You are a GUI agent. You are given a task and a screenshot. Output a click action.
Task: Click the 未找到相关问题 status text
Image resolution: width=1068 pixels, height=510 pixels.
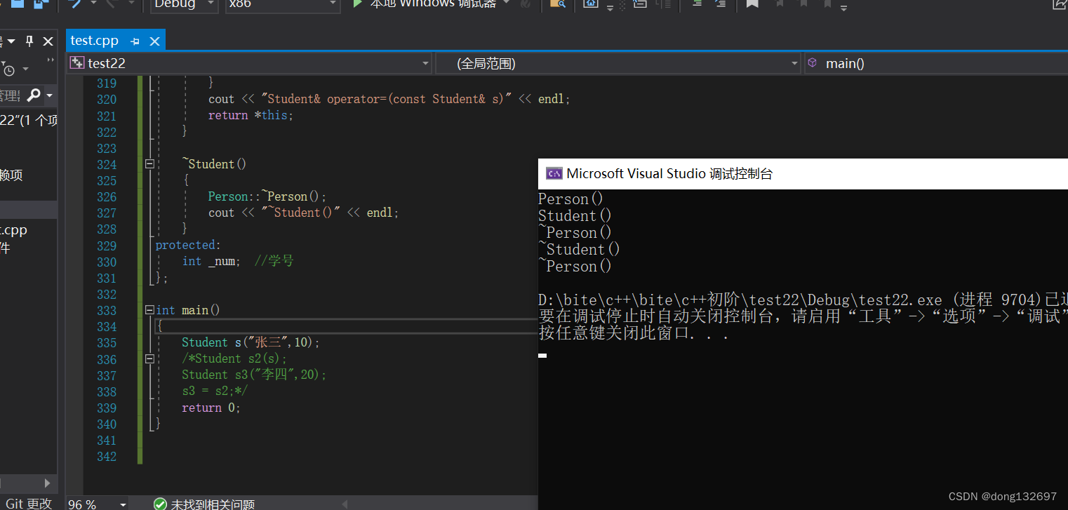[x=213, y=504]
